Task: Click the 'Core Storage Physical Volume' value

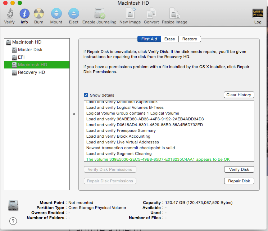Action: click(x=97, y=208)
